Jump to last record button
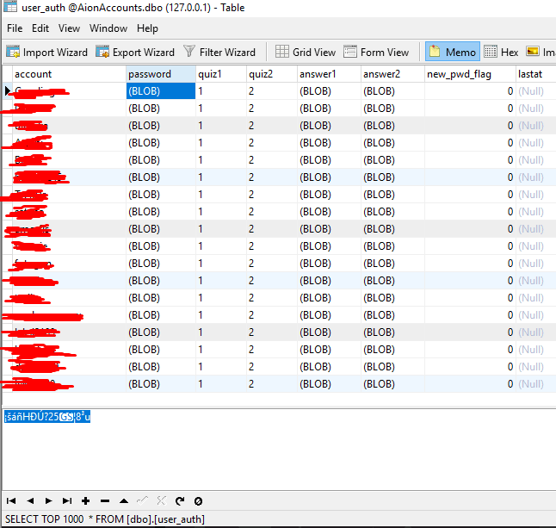The width and height of the screenshot is (556, 528). pyautogui.click(x=67, y=500)
